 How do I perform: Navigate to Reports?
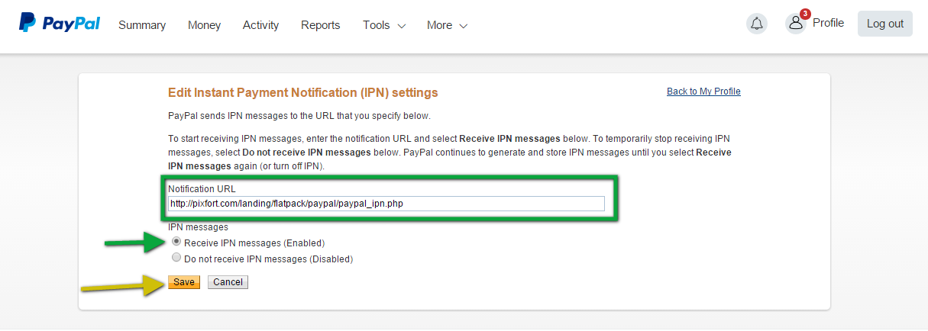coord(321,25)
